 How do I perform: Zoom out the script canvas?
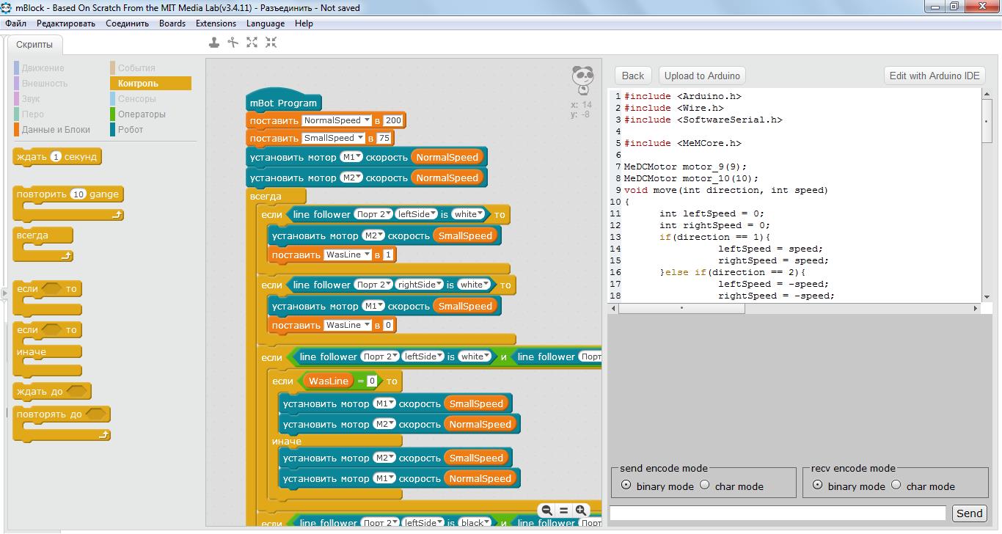coord(546,511)
